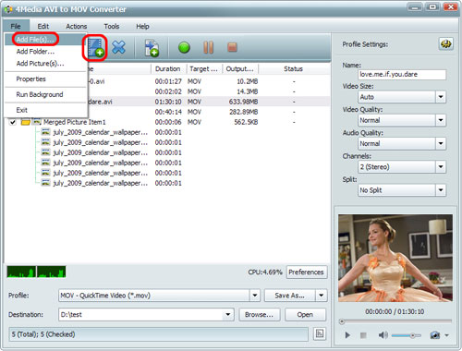Open the Video Size dropdown
Viewport: 462px width, 351px height.
[441, 97]
